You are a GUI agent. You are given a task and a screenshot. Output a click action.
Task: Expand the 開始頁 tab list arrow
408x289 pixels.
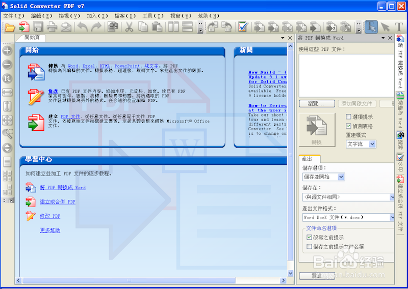click(283, 38)
